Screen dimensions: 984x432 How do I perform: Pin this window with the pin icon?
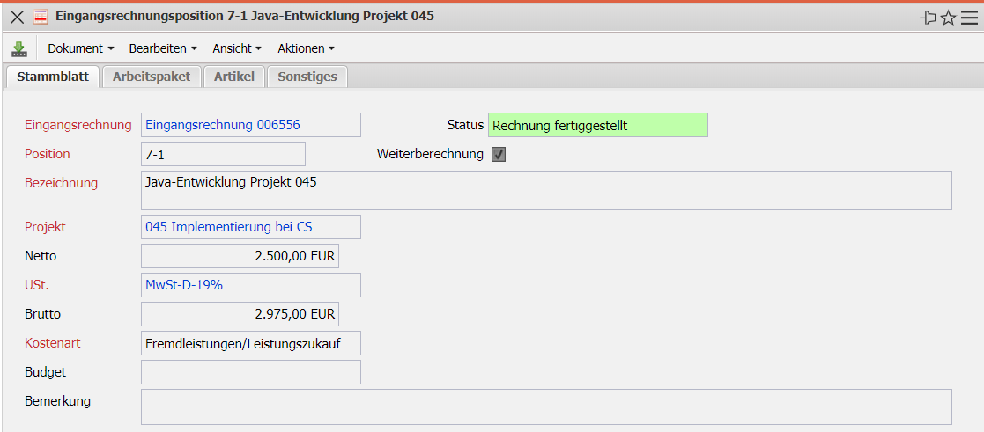928,18
